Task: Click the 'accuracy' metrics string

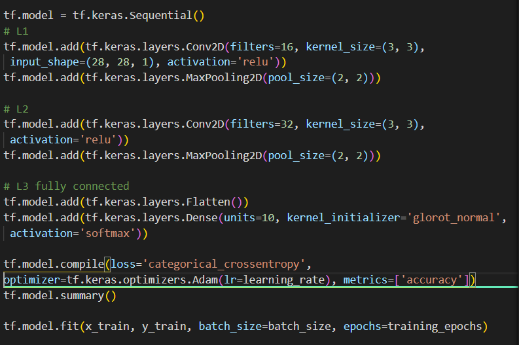Action: tap(431, 280)
